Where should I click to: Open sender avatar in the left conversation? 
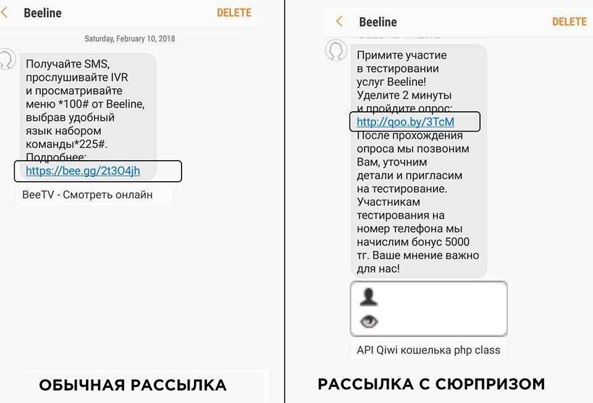(x=5, y=59)
